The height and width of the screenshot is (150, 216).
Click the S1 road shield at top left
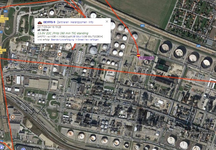point(5,11)
